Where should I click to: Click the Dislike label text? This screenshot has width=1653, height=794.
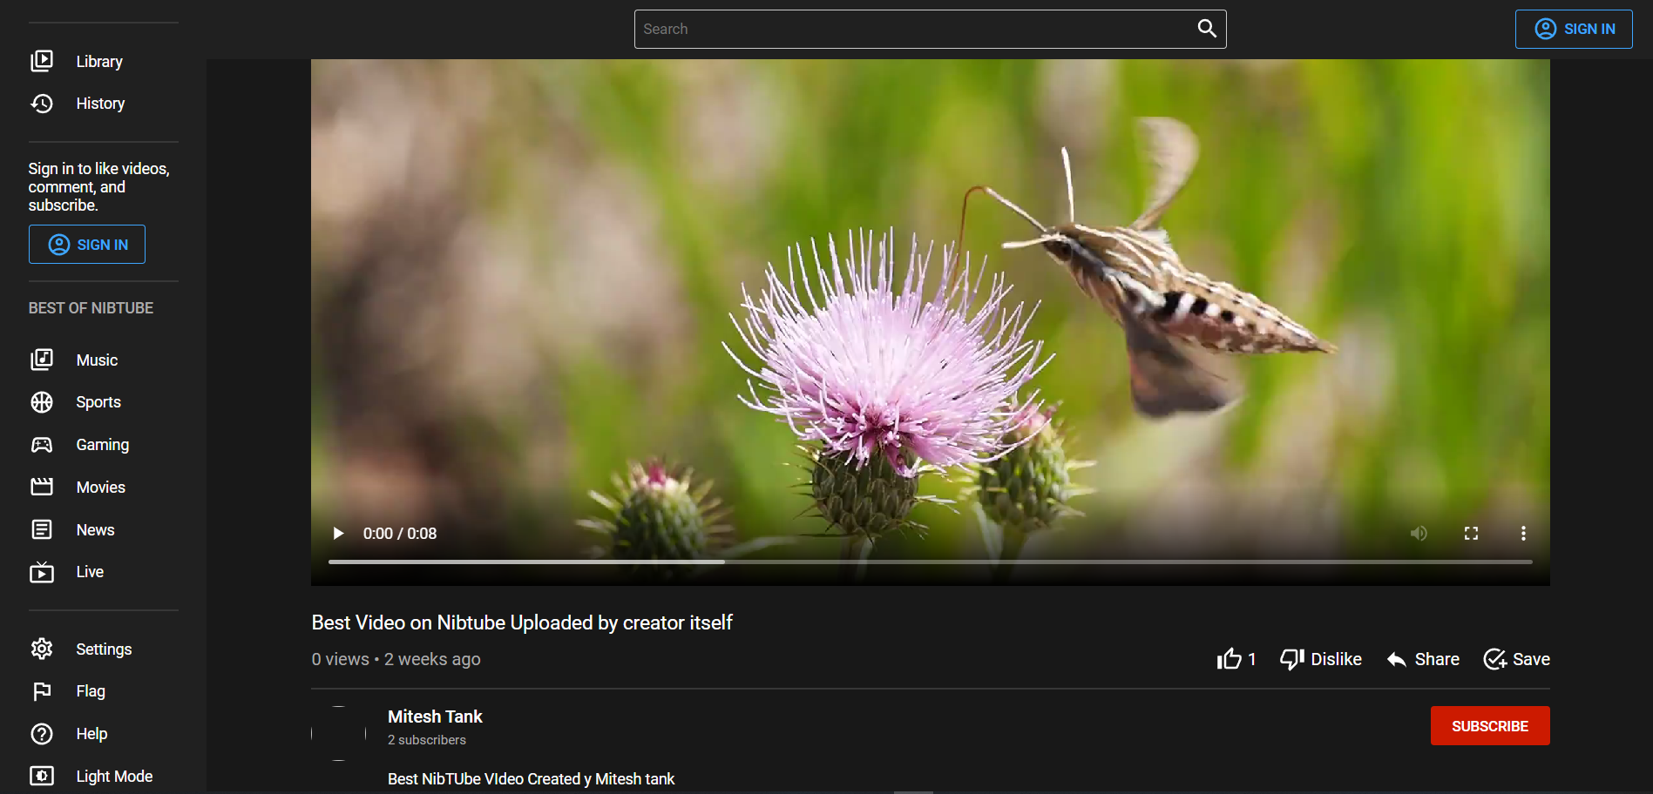coord(1336,659)
